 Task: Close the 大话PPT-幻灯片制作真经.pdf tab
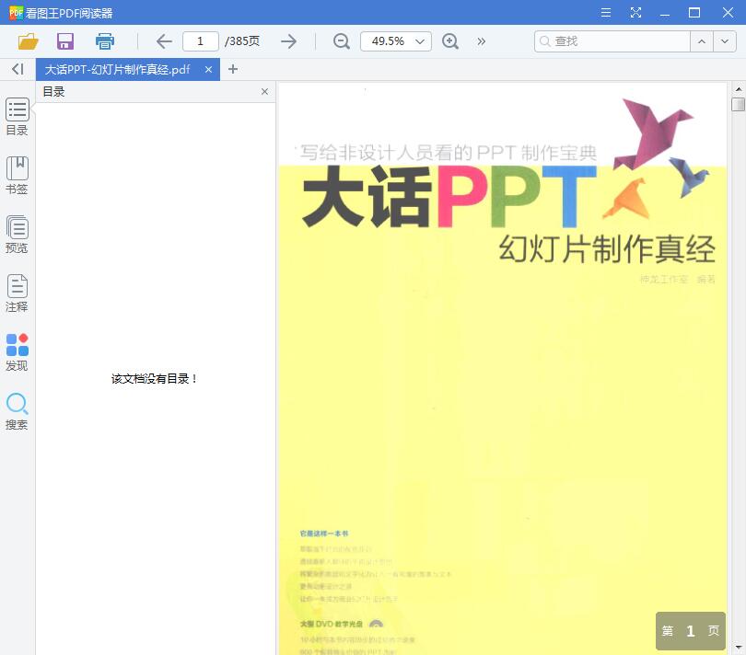[x=208, y=69]
